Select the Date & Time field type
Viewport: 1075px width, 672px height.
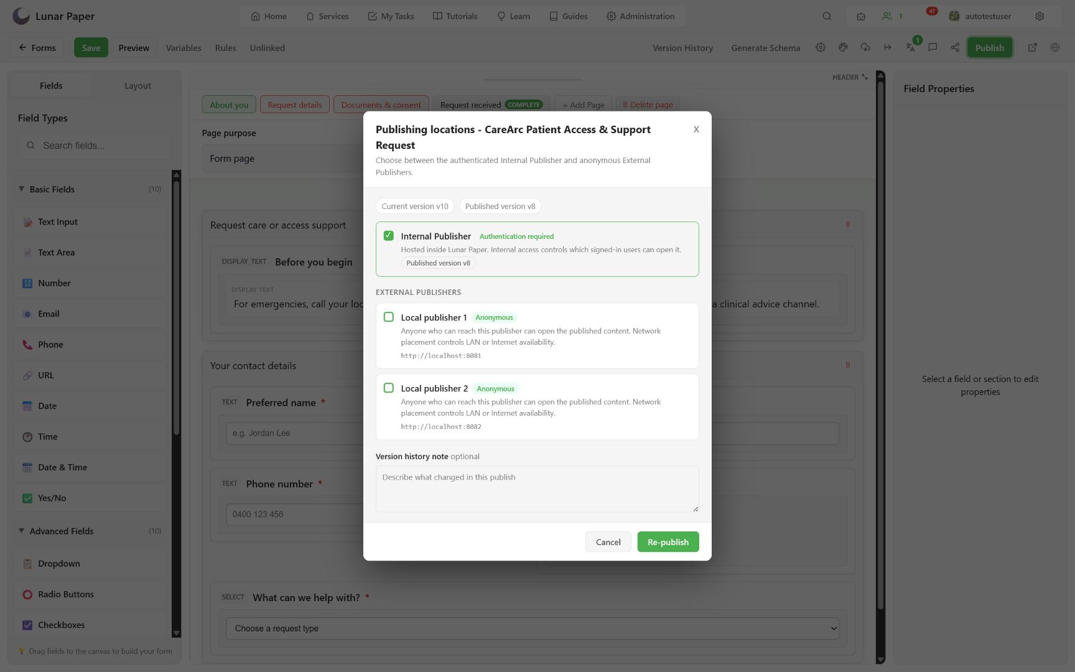point(90,467)
